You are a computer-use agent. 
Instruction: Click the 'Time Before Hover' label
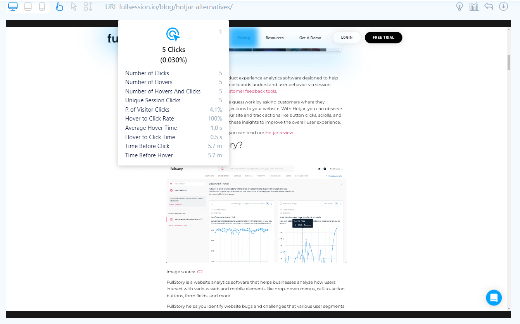tap(149, 155)
